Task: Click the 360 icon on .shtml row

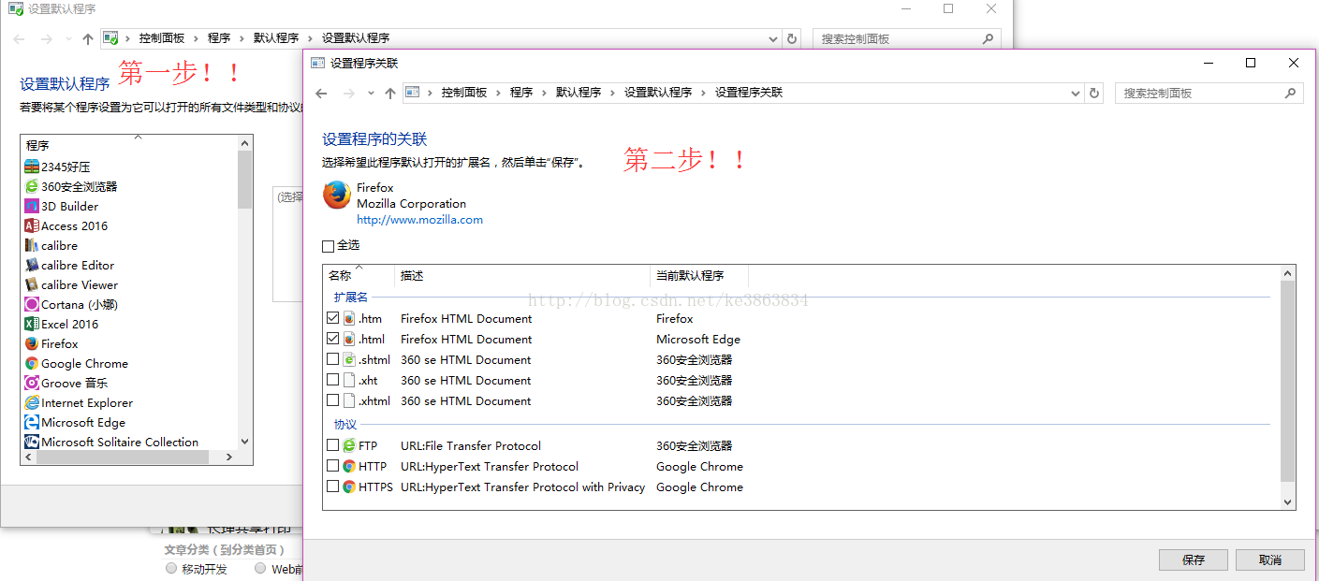Action: [349, 359]
